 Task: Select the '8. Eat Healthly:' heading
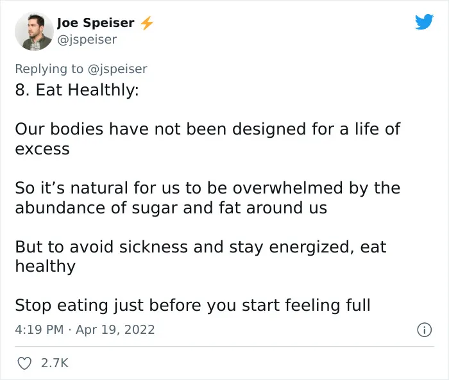pyautogui.click(x=77, y=90)
